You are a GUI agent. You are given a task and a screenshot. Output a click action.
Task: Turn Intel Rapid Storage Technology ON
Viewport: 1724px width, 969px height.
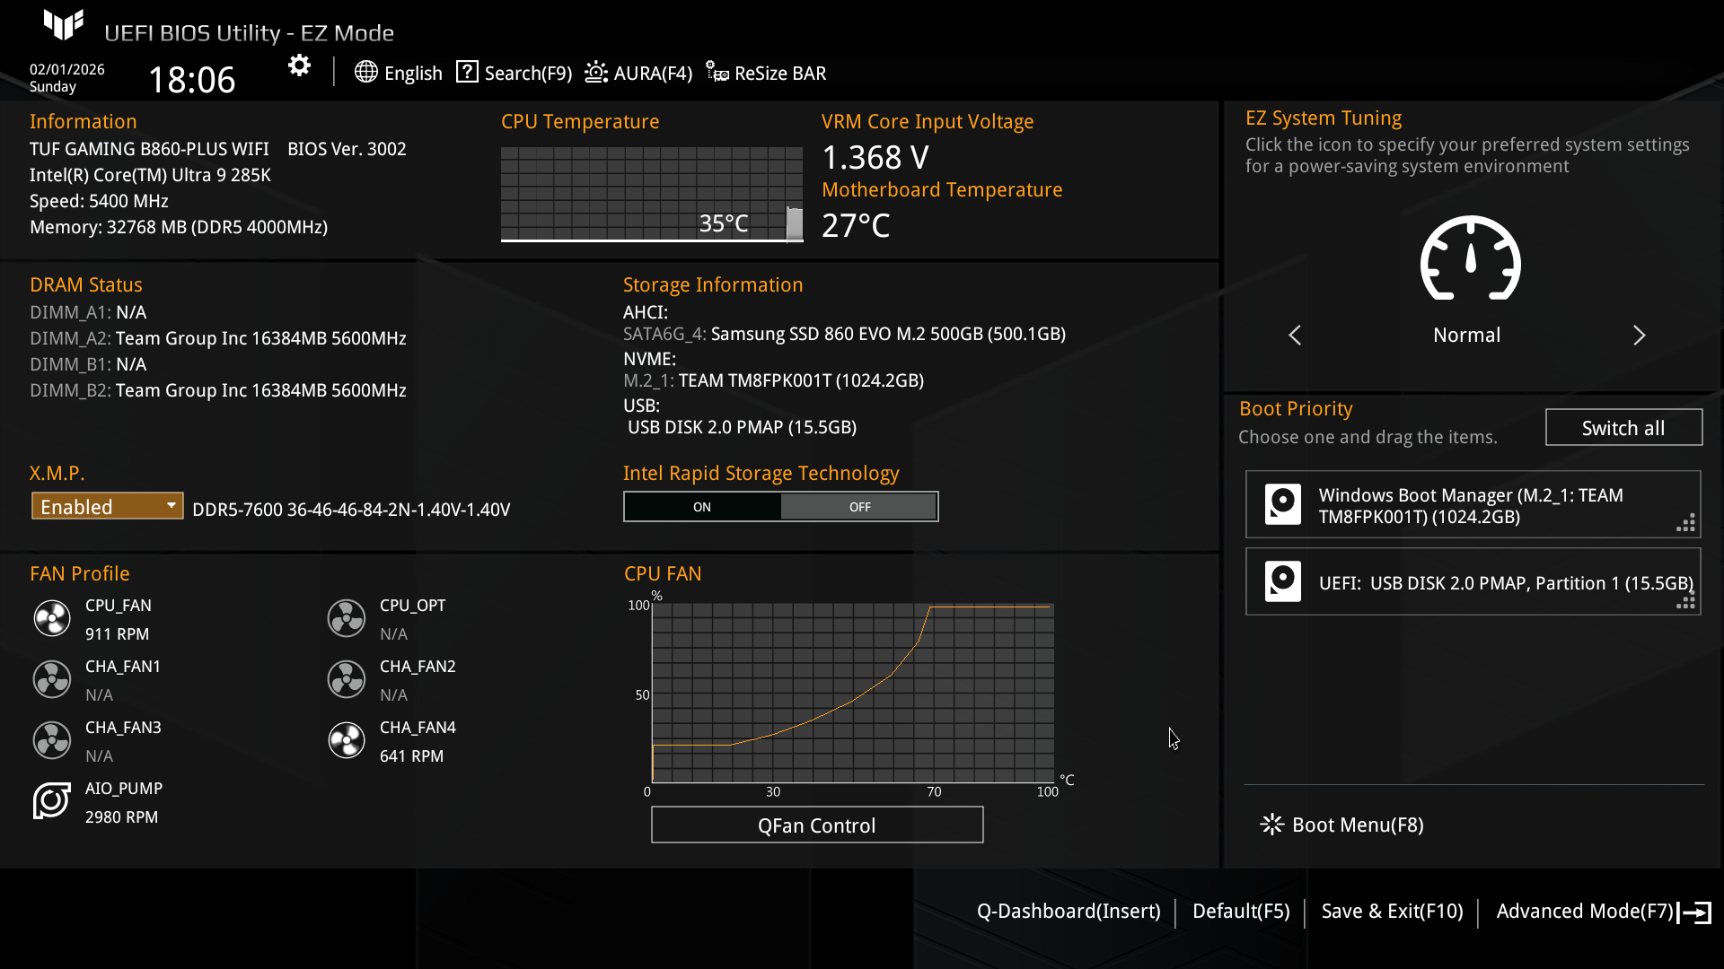(702, 507)
